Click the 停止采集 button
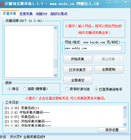Viewport: 131px width, 140px height. click(x=108, y=59)
